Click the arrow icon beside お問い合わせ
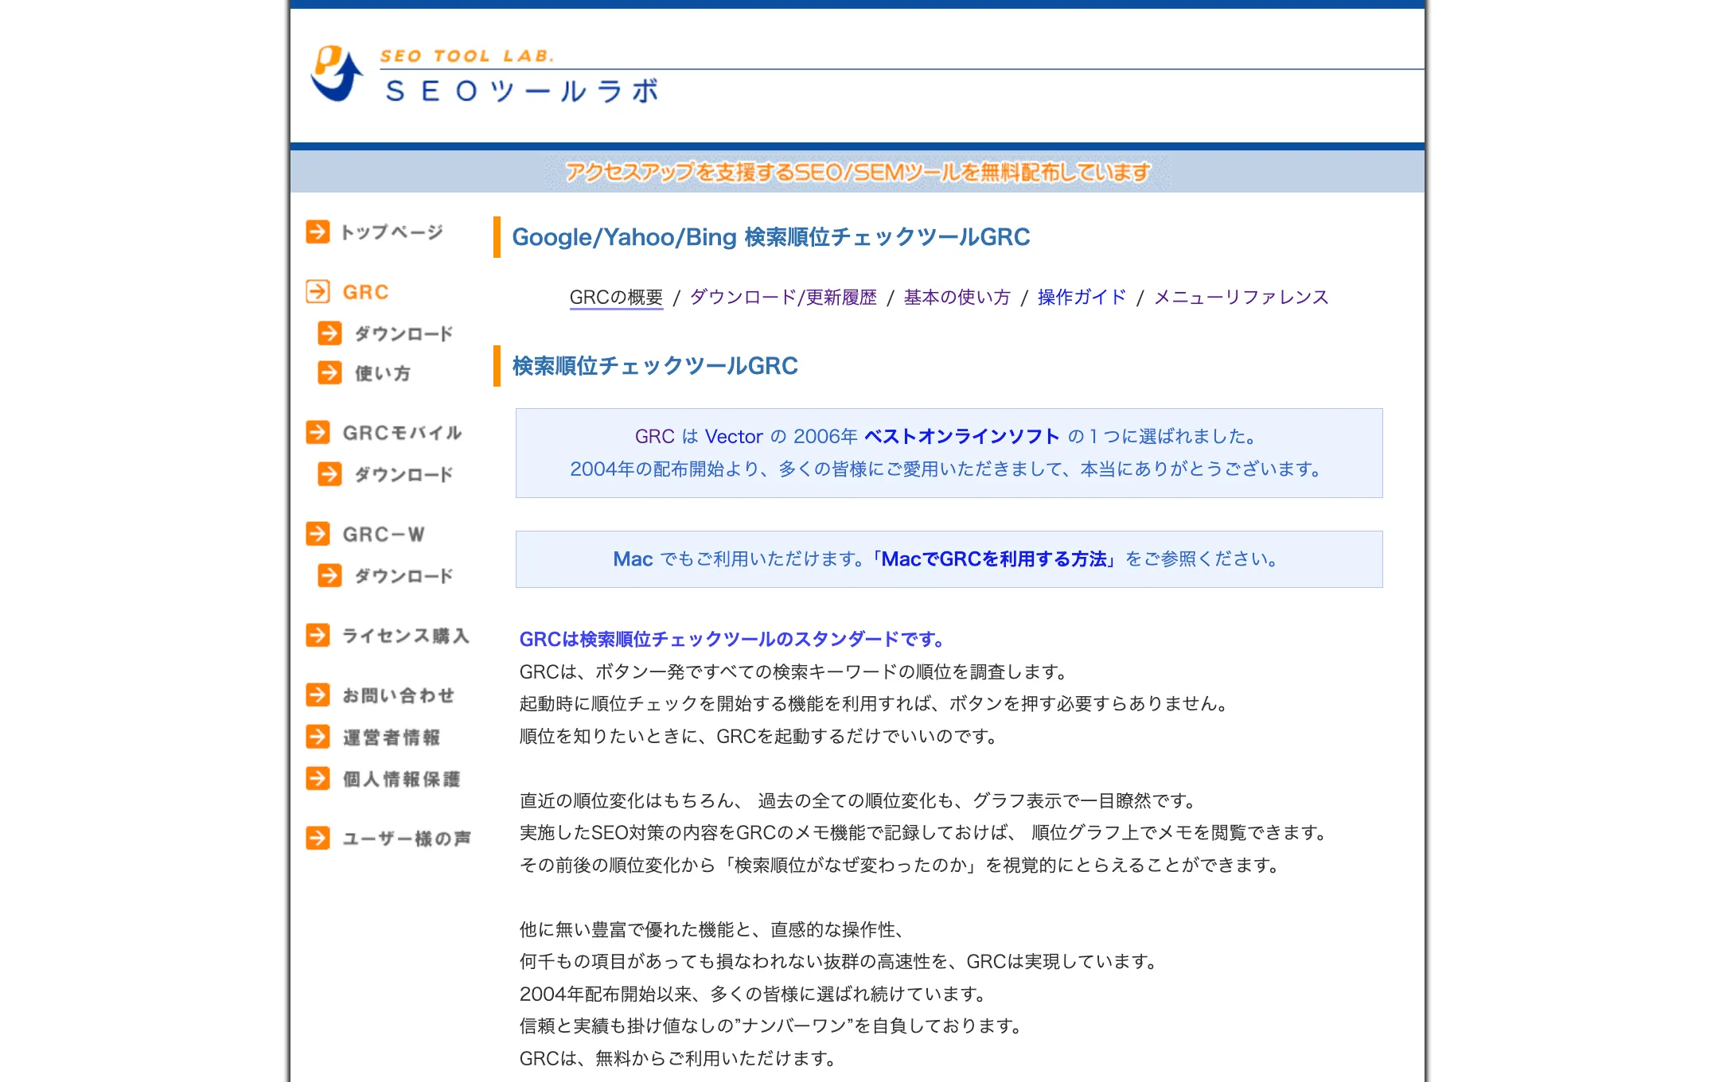Image resolution: width=1719 pixels, height=1082 pixels. click(318, 695)
